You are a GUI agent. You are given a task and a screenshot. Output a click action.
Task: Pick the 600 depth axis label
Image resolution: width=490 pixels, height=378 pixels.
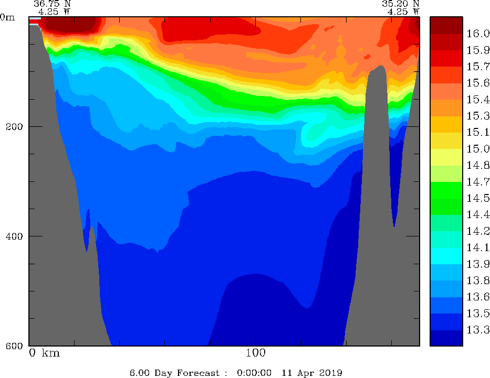[x=14, y=346]
